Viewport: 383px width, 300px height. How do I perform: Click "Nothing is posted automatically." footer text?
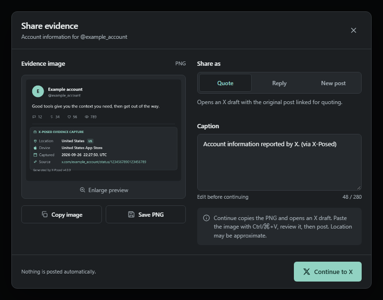(59, 272)
